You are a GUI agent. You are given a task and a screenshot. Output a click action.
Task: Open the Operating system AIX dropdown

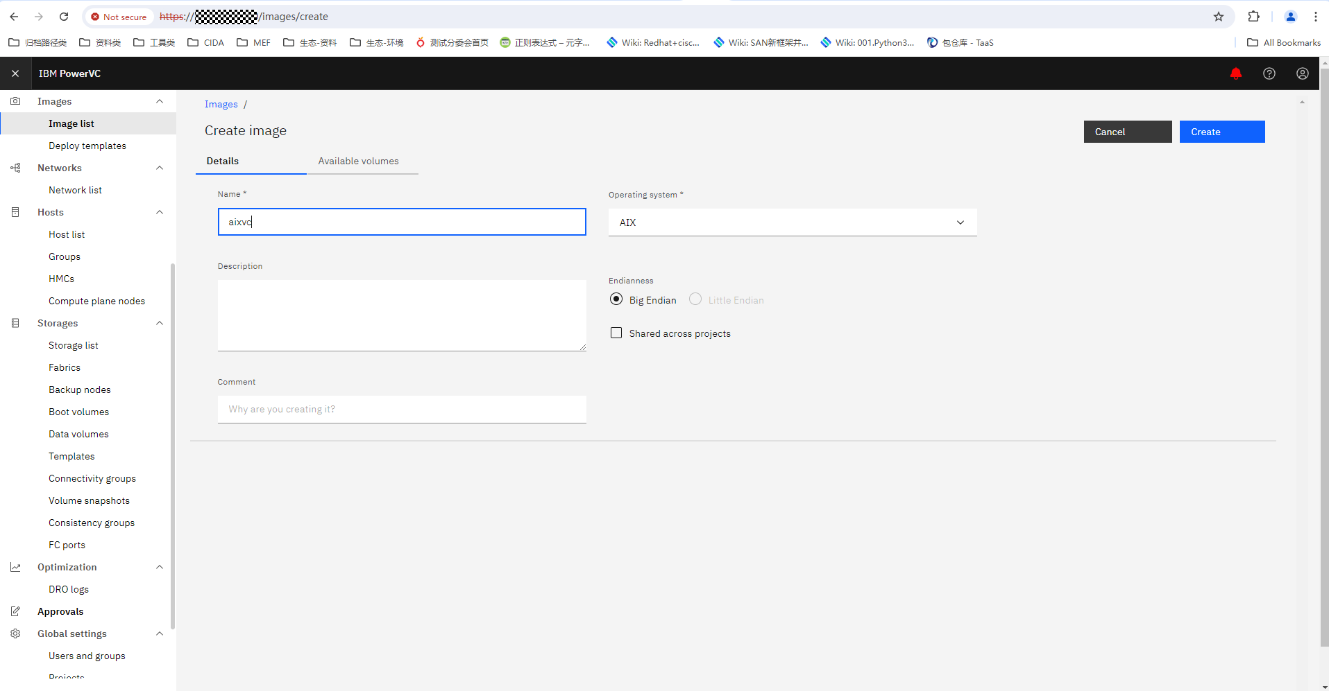coord(793,222)
